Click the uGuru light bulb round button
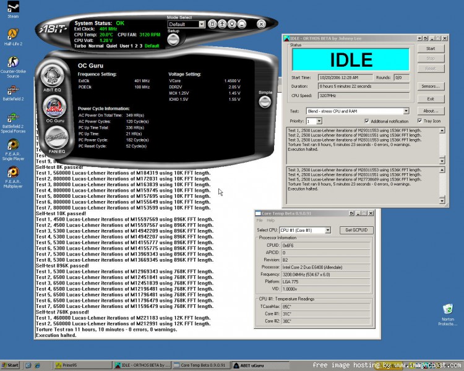Viewport: 464px width, 371px height. (232, 24)
